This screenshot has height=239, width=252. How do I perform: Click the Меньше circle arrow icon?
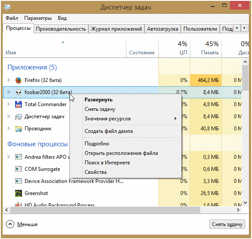click(x=10, y=224)
